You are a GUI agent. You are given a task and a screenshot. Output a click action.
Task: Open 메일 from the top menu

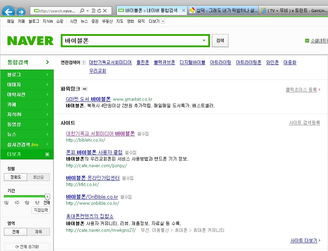(x=11, y=21)
